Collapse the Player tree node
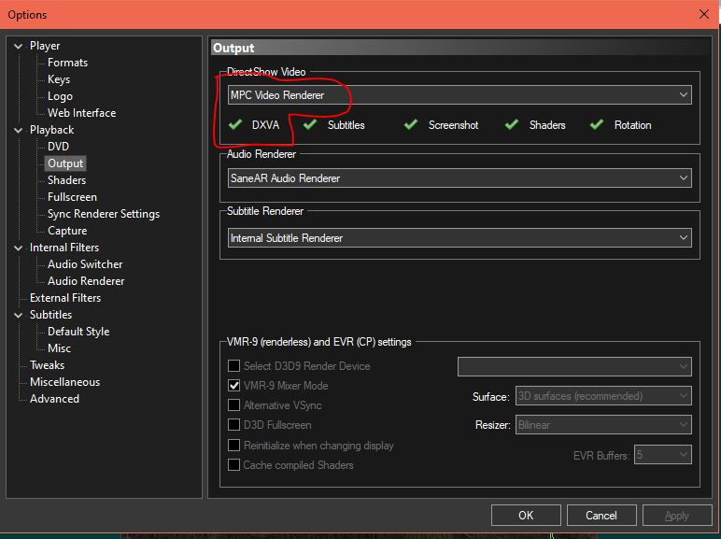 click(19, 46)
